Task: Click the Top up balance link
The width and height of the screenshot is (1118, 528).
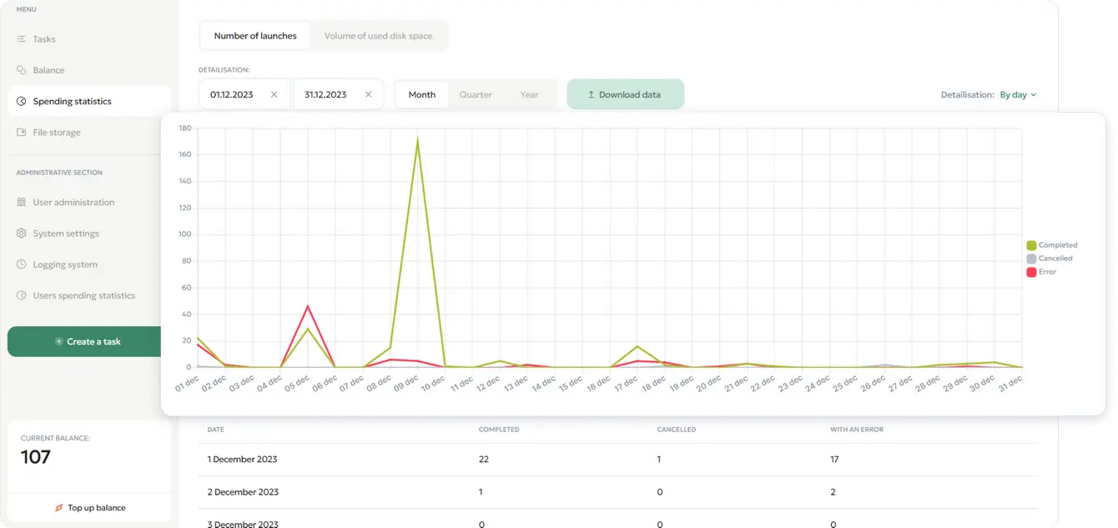Action: pyautogui.click(x=88, y=507)
